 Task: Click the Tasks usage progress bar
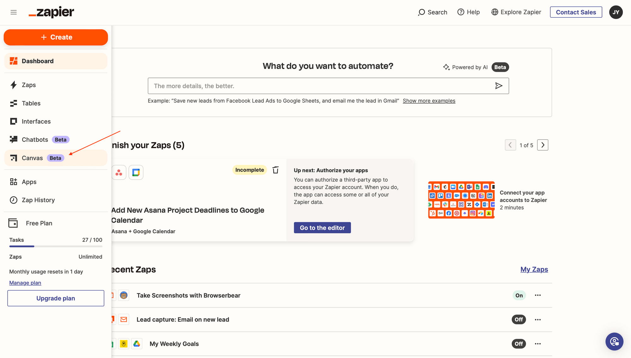(x=56, y=246)
